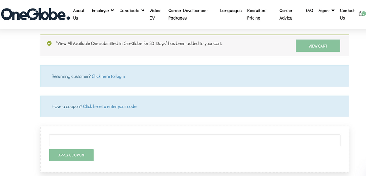The height and width of the screenshot is (176, 366).
Task: Open the Agent dropdown menu
Action: (x=326, y=11)
